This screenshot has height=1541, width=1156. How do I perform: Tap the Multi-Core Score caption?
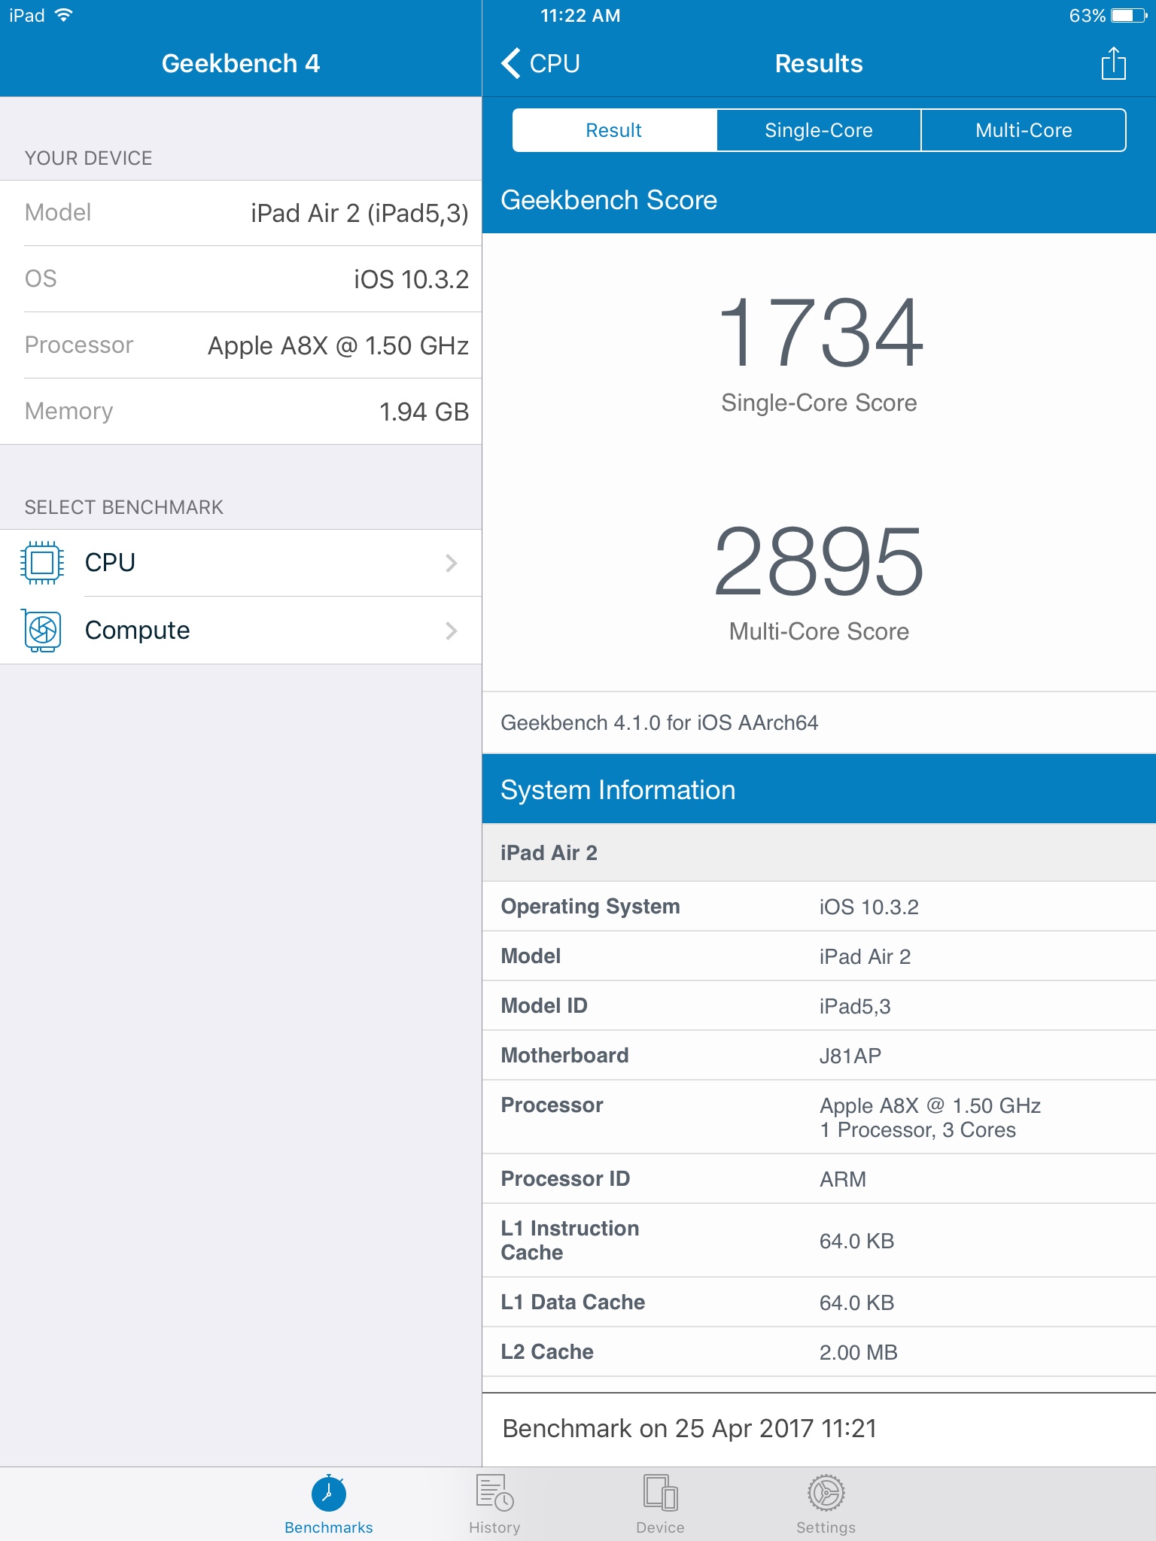point(819,631)
